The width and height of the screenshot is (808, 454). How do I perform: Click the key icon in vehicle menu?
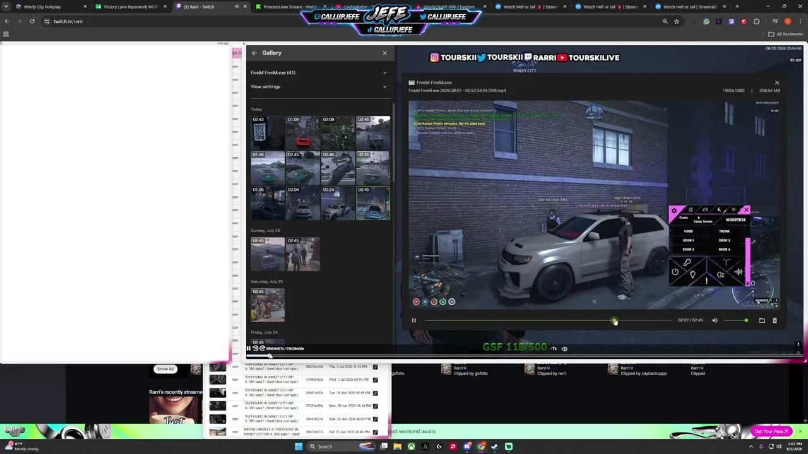coord(687,262)
